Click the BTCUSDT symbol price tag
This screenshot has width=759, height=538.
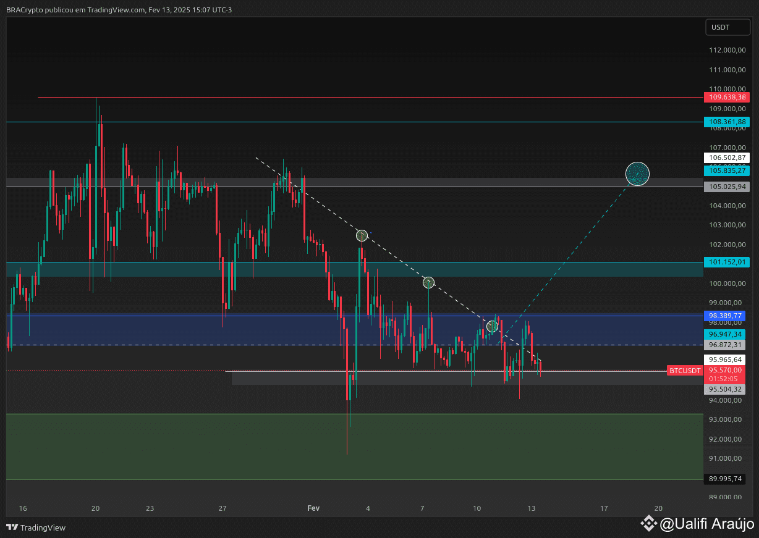tap(685, 371)
